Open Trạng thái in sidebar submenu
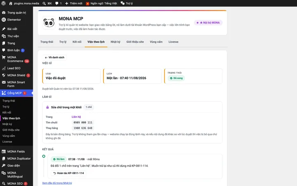297x186 pixels. tap(9, 101)
